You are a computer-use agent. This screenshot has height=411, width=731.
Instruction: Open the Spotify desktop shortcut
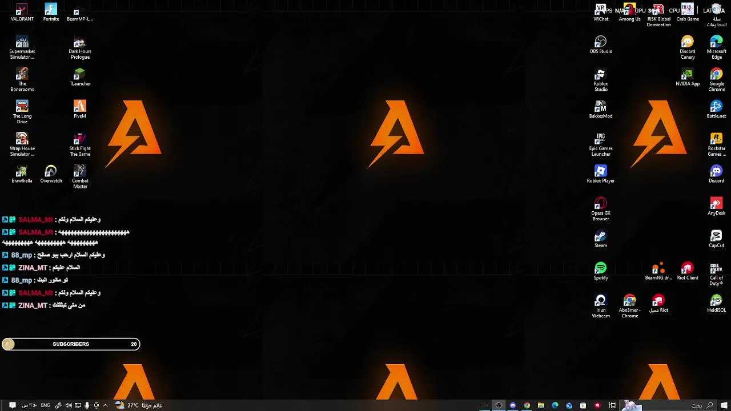point(601,272)
